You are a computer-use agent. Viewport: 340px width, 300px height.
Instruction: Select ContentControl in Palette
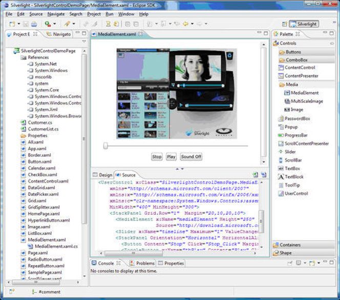(296, 68)
